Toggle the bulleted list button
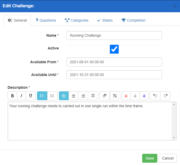180x165 pixels. point(42,96)
